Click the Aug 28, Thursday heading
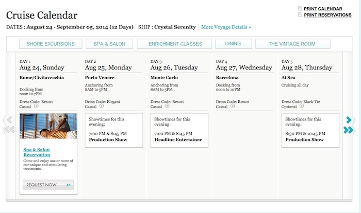Image resolution: width=361 pixels, height=213 pixels. coord(307,67)
